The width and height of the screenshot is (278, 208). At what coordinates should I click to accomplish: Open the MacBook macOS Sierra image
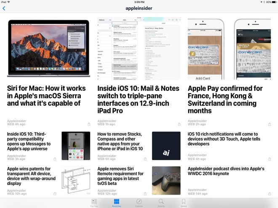pos(48,48)
